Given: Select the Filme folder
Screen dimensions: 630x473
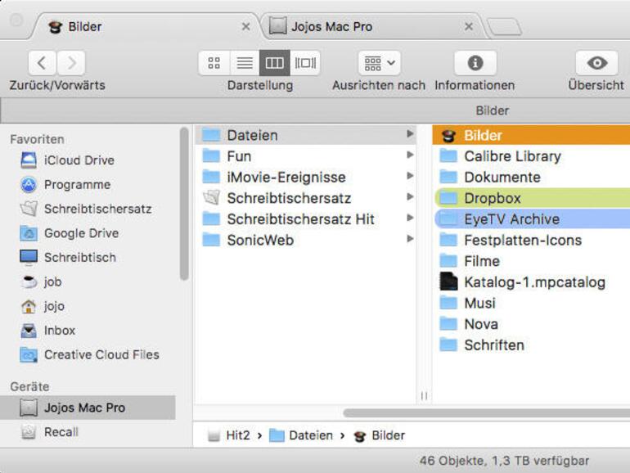Looking at the screenshot, I should pos(531,261).
